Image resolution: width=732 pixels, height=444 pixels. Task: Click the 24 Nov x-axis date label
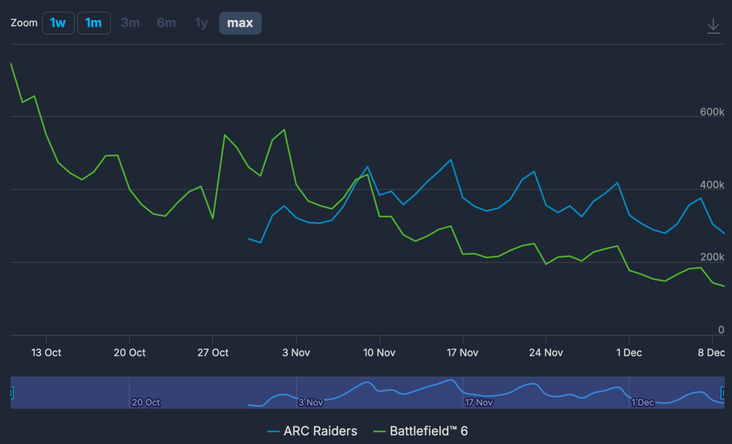click(546, 352)
